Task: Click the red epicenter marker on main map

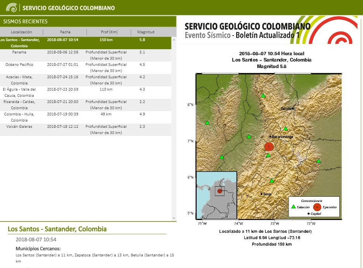Action: point(269,147)
